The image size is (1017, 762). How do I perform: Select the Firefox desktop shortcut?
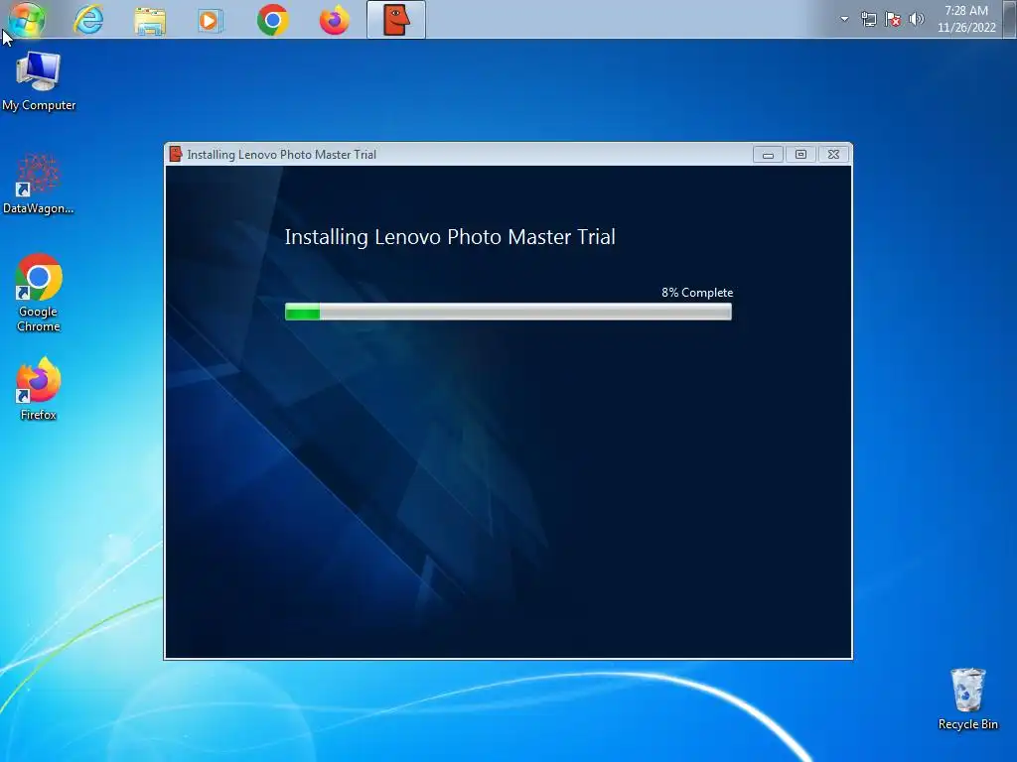coord(39,389)
